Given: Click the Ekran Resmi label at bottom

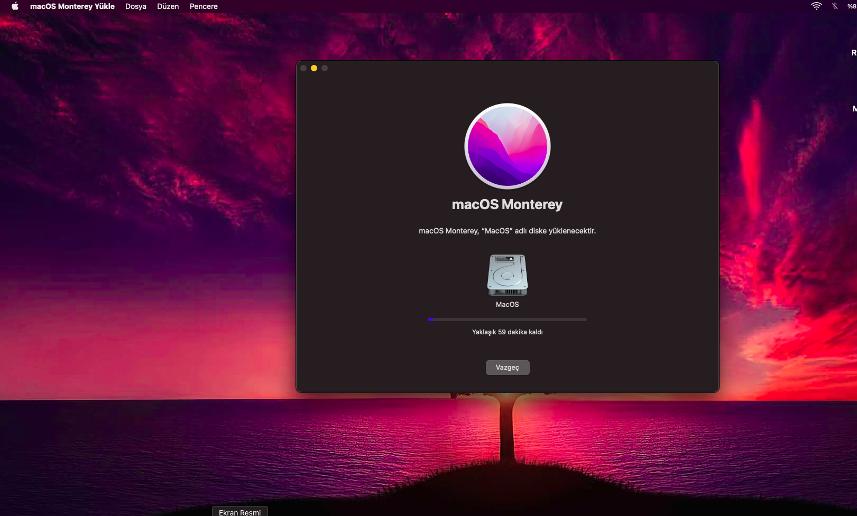Looking at the screenshot, I should 239,512.
